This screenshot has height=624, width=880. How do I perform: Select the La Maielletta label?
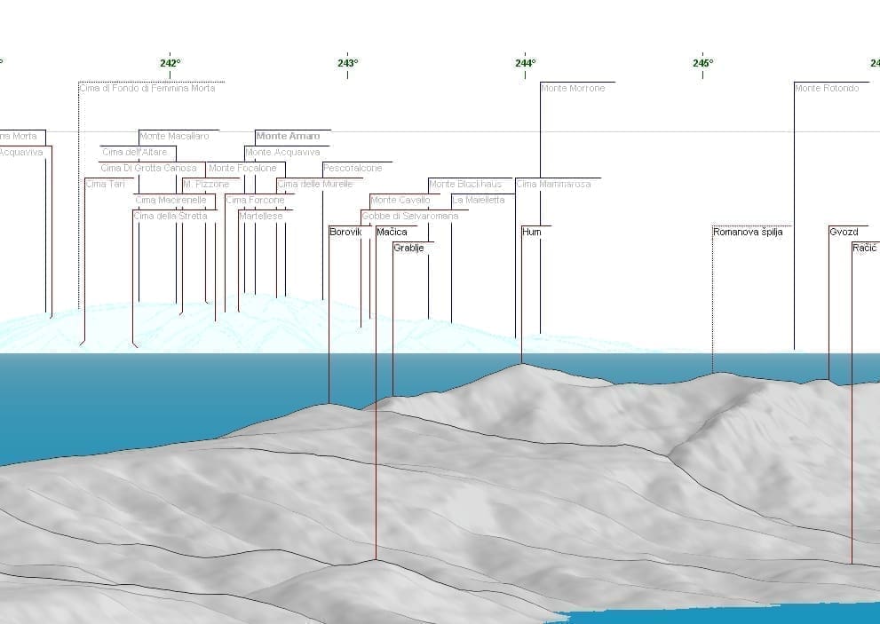(x=479, y=201)
